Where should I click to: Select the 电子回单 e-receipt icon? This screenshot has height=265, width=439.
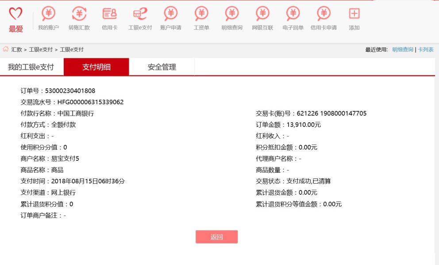tap(293, 14)
